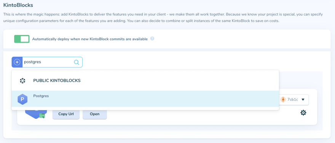Click the Copy Url button
The width and height of the screenshot is (335, 143).
click(x=66, y=114)
